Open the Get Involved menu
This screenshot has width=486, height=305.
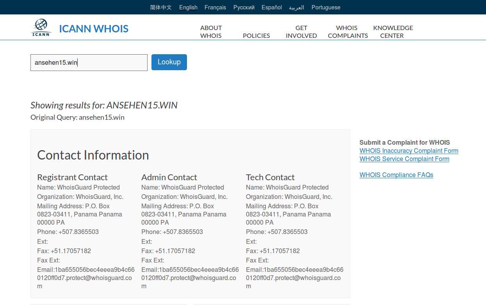(301, 32)
